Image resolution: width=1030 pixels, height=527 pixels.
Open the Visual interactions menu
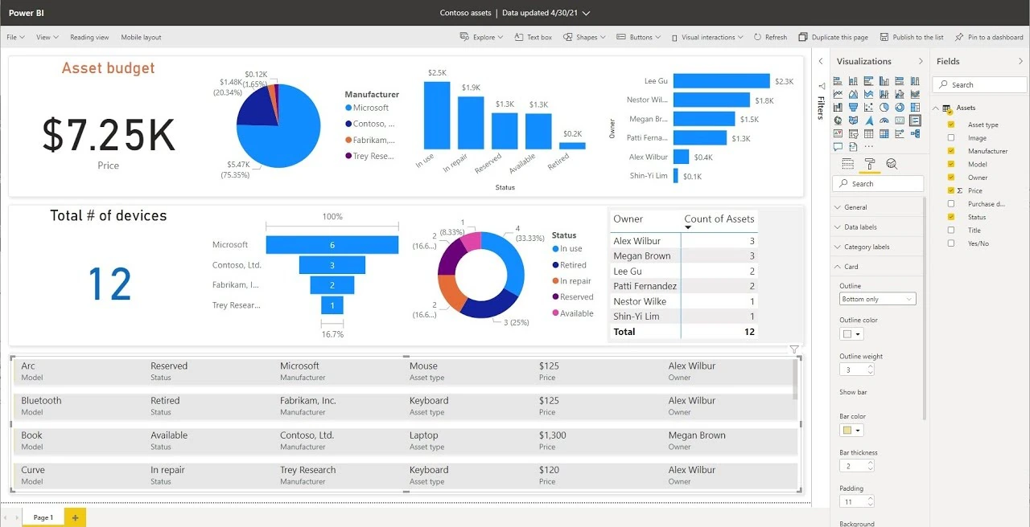click(x=706, y=37)
